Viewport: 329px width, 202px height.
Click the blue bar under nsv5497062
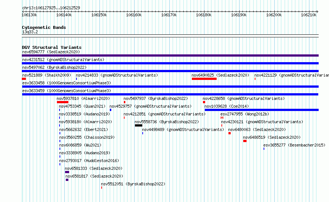[170, 71]
